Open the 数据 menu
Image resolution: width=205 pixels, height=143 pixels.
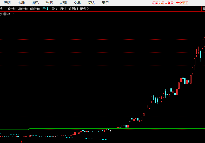(49, 3)
